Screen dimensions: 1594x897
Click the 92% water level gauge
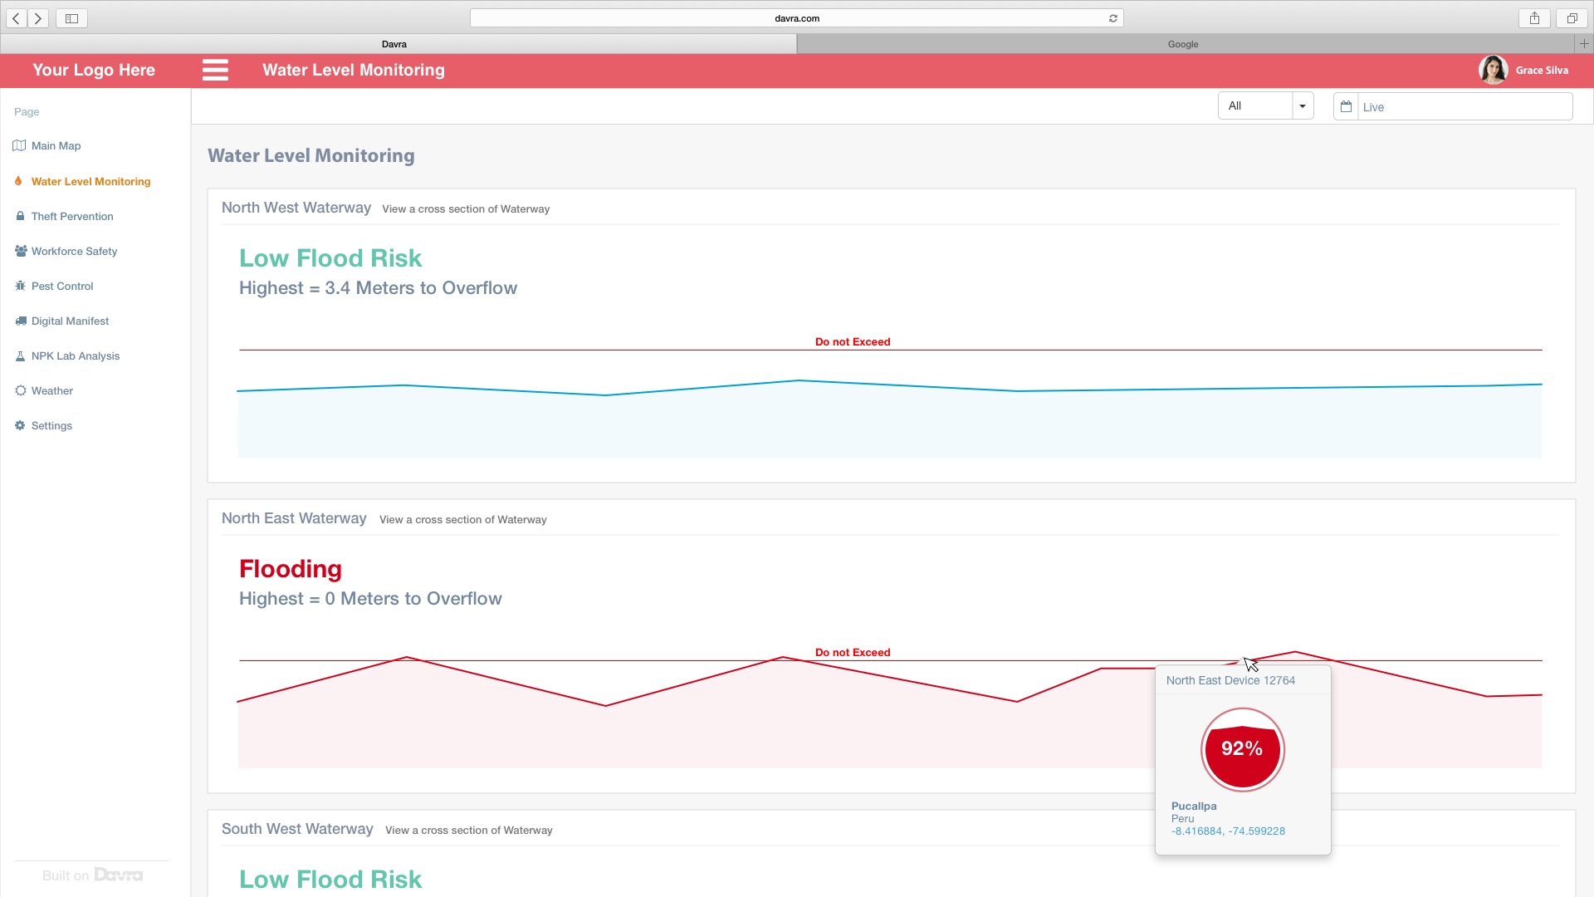1242,749
